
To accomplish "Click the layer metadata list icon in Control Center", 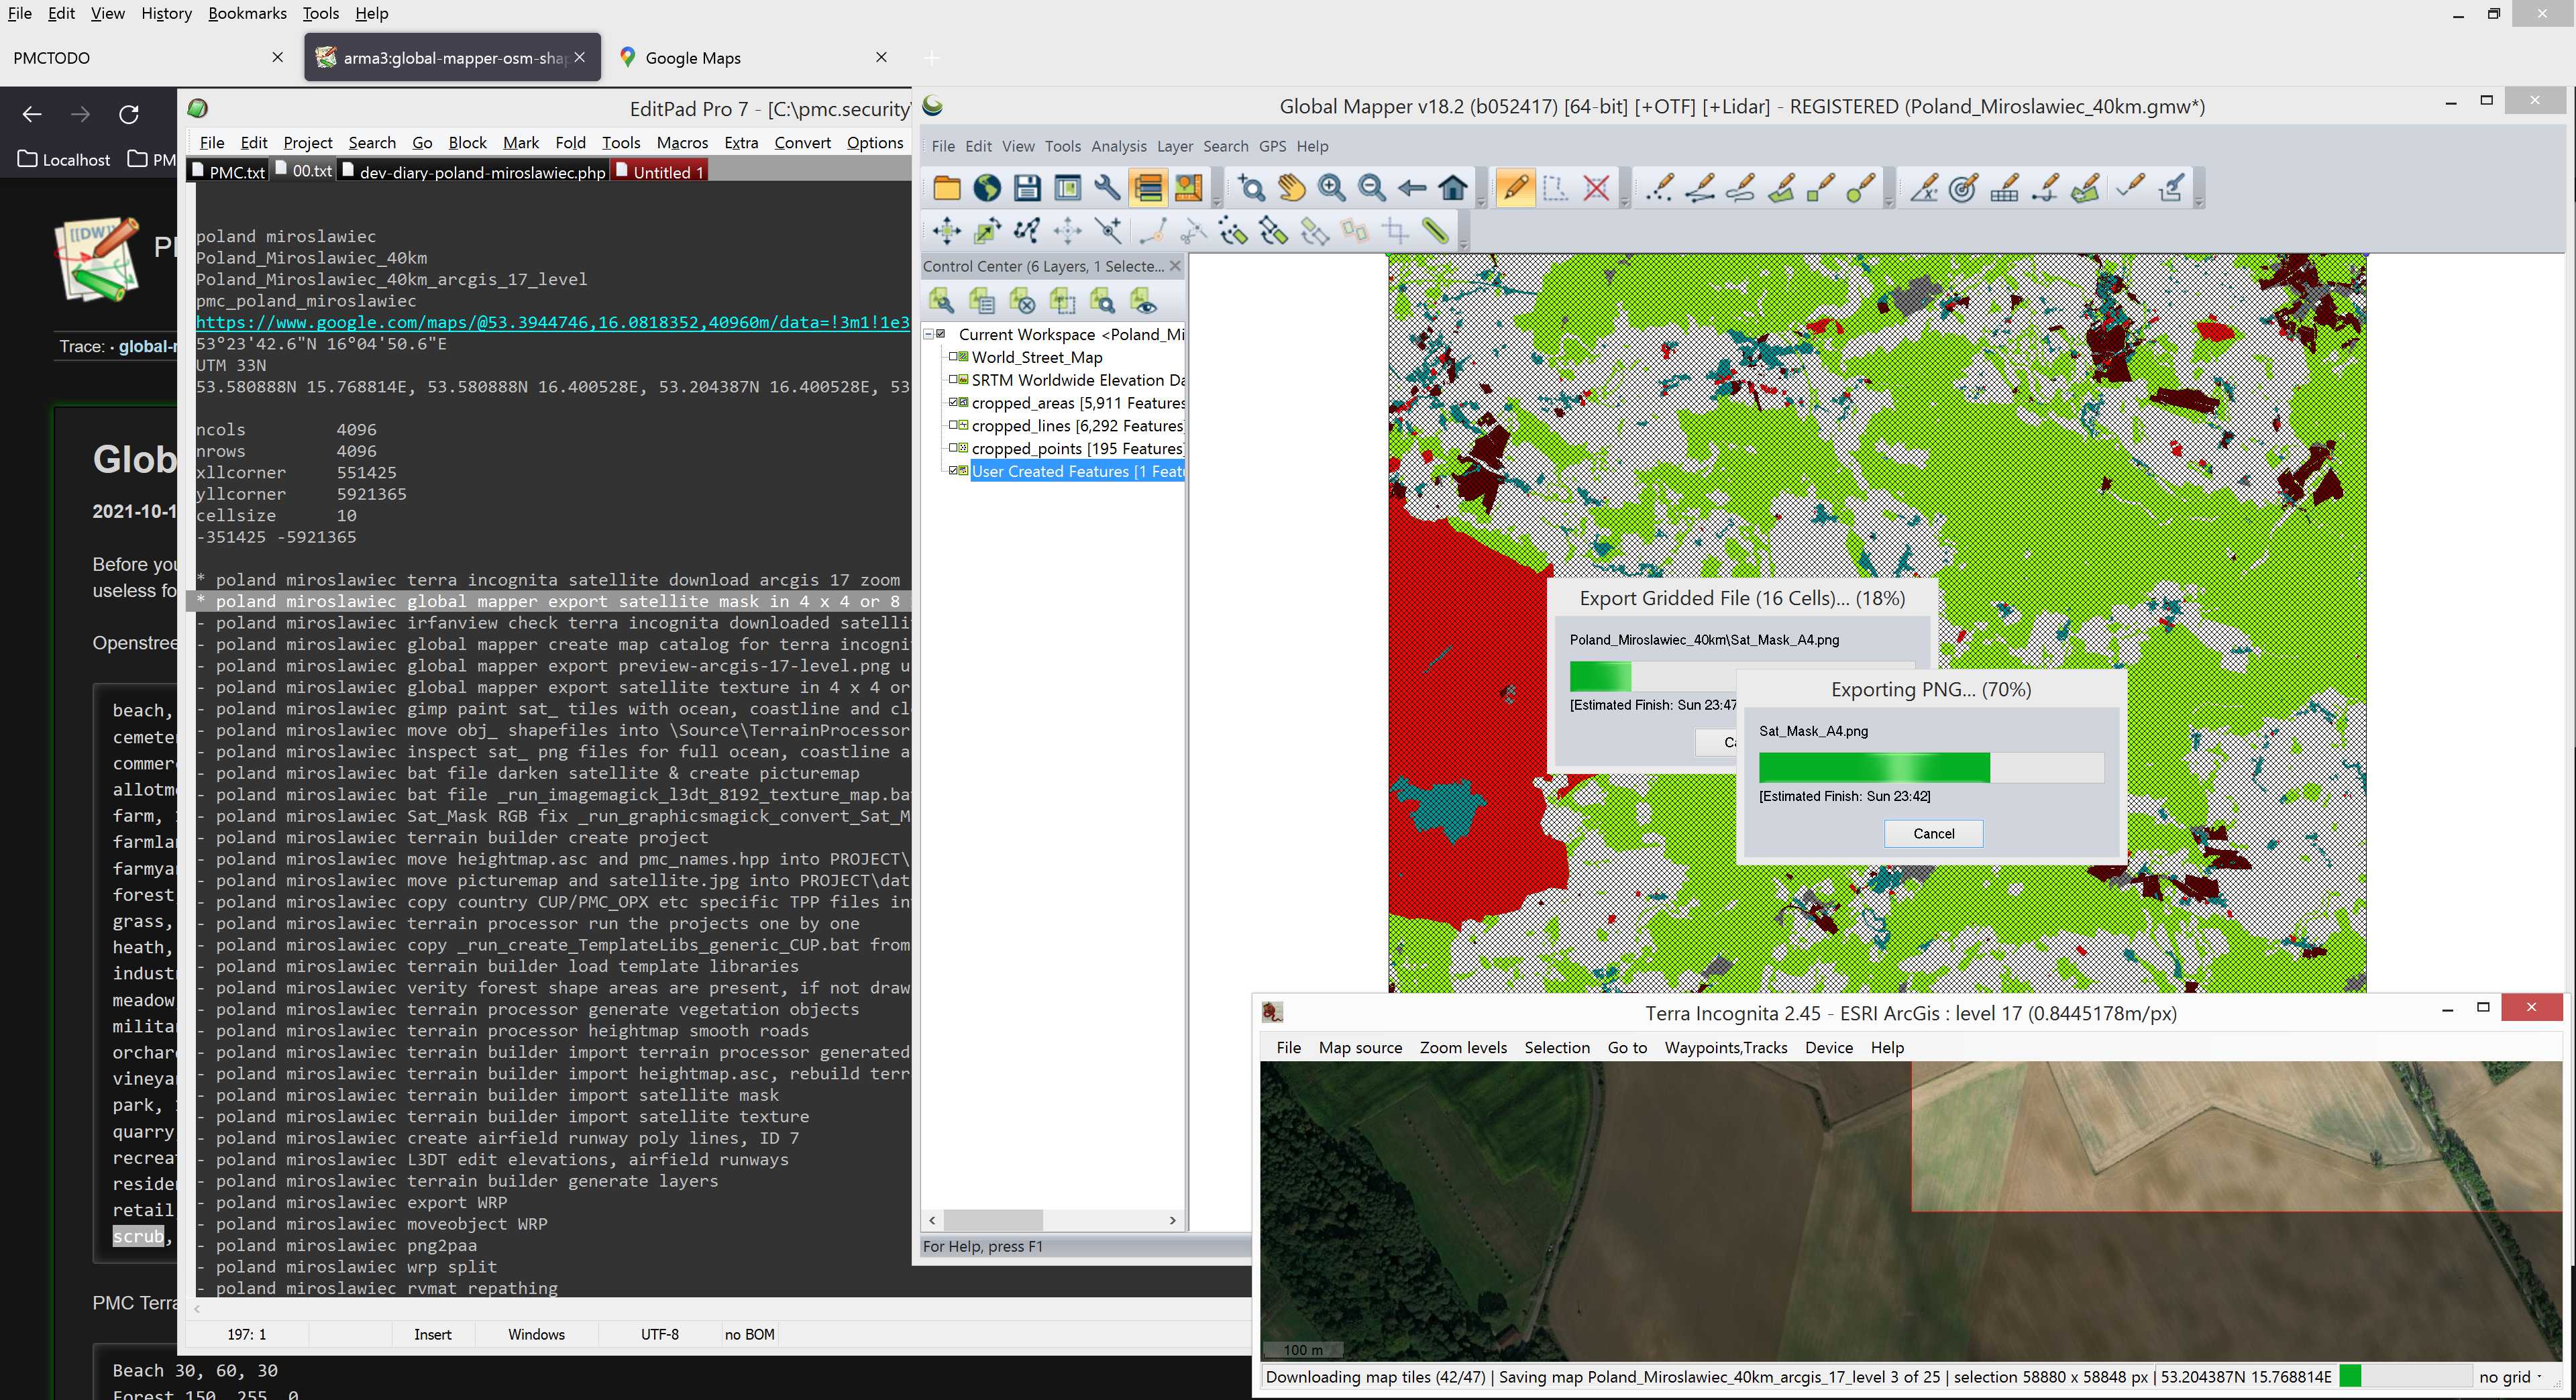I will (981, 301).
